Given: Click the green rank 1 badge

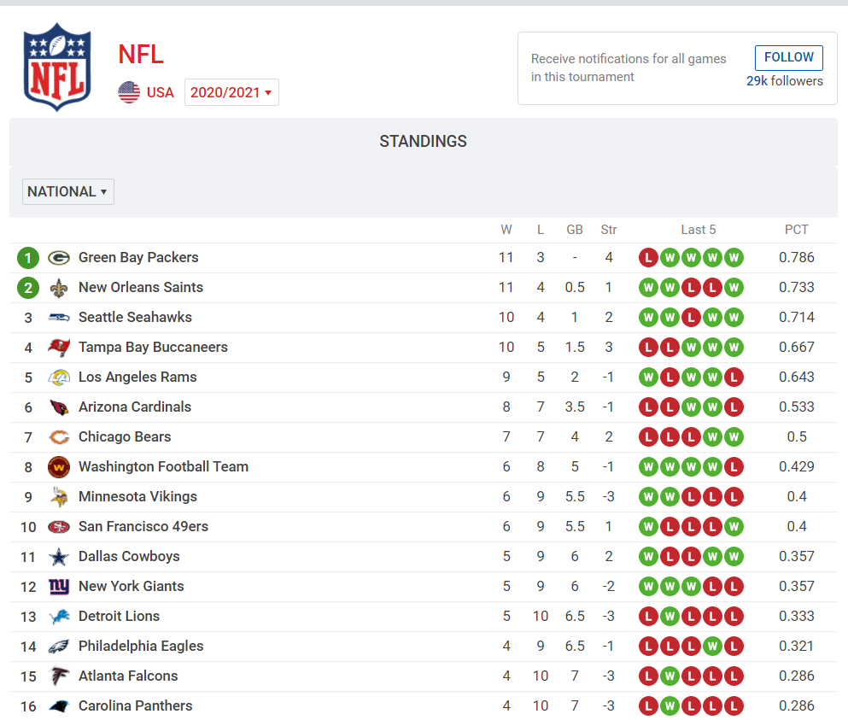Looking at the screenshot, I should click(28, 258).
